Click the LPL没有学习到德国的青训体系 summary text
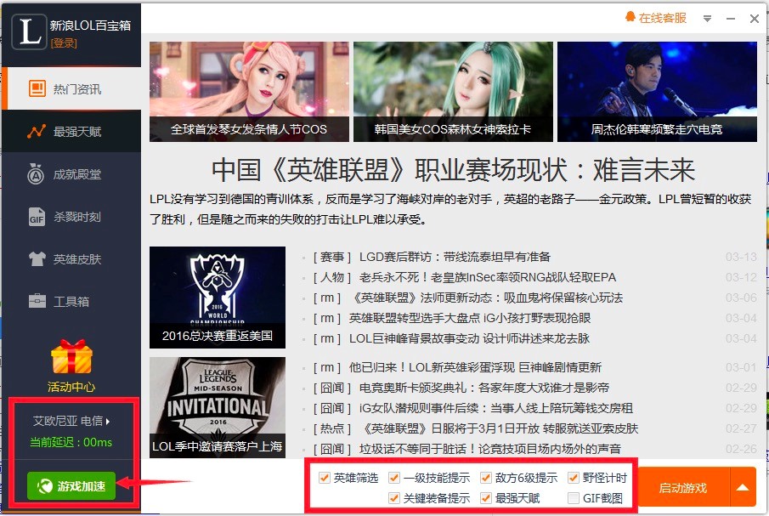The image size is (769, 516). tap(450, 209)
